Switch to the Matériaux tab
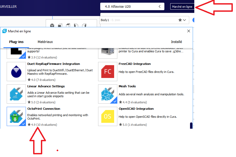This screenshot has width=236, height=157. click(x=45, y=42)
